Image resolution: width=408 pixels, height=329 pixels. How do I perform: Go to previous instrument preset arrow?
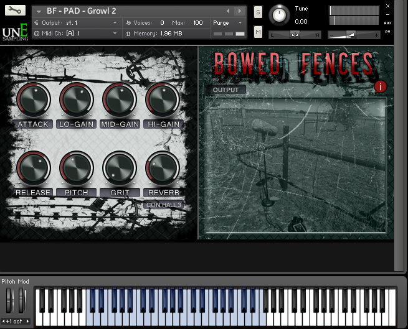pos(227,11)
